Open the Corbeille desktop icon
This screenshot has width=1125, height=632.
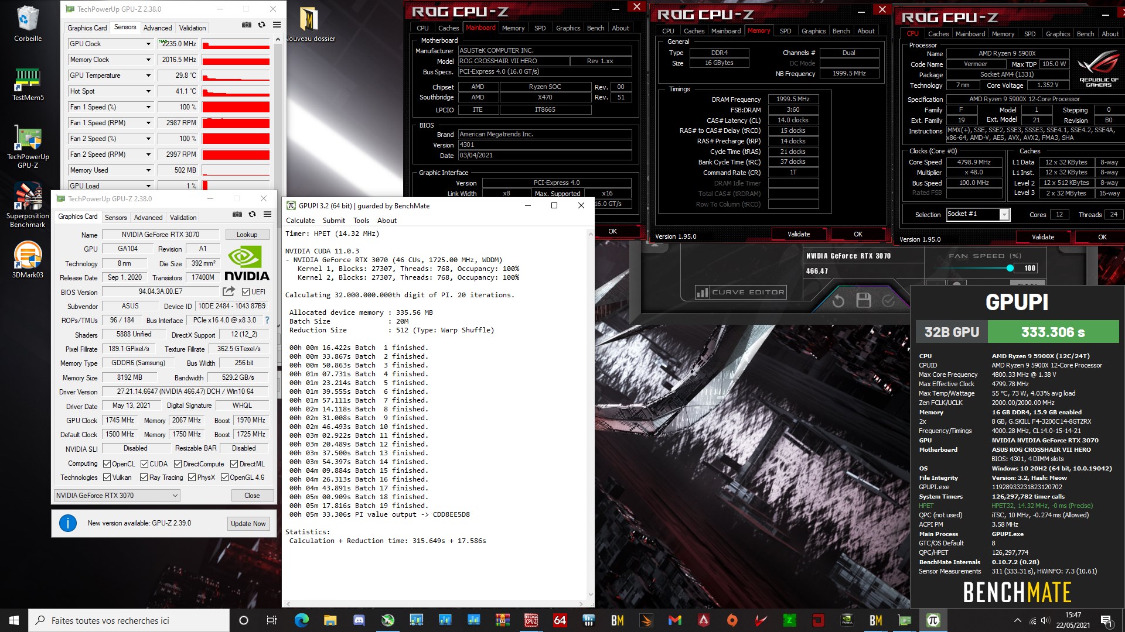(28, 25)
